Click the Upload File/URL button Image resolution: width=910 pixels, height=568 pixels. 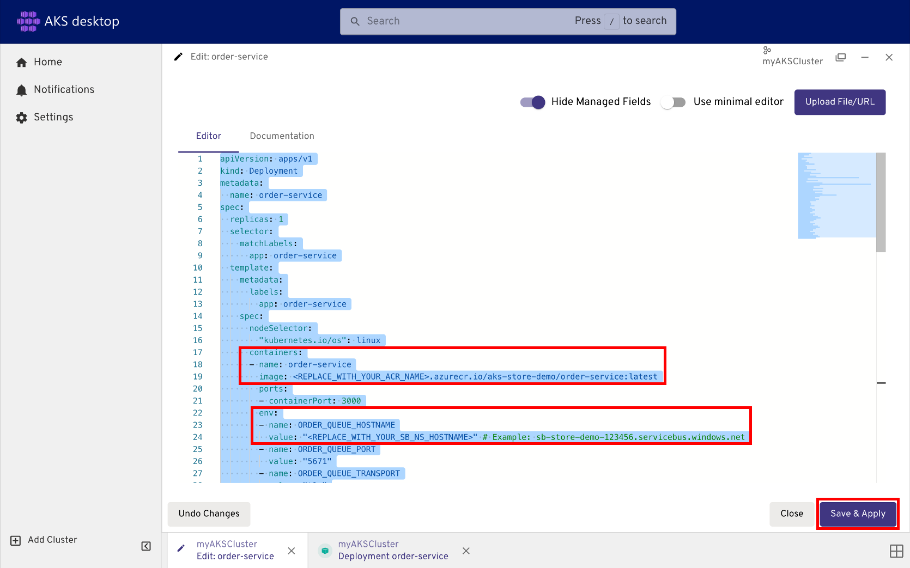pyautogui.click(x=840, y=102)
